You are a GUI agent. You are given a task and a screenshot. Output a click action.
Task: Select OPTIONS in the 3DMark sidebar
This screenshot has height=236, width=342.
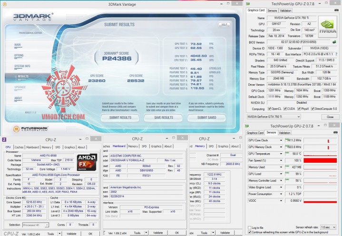[x=19, y=55]
